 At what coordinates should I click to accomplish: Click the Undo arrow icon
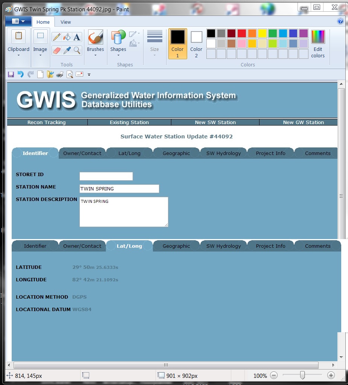click(21, 74)
